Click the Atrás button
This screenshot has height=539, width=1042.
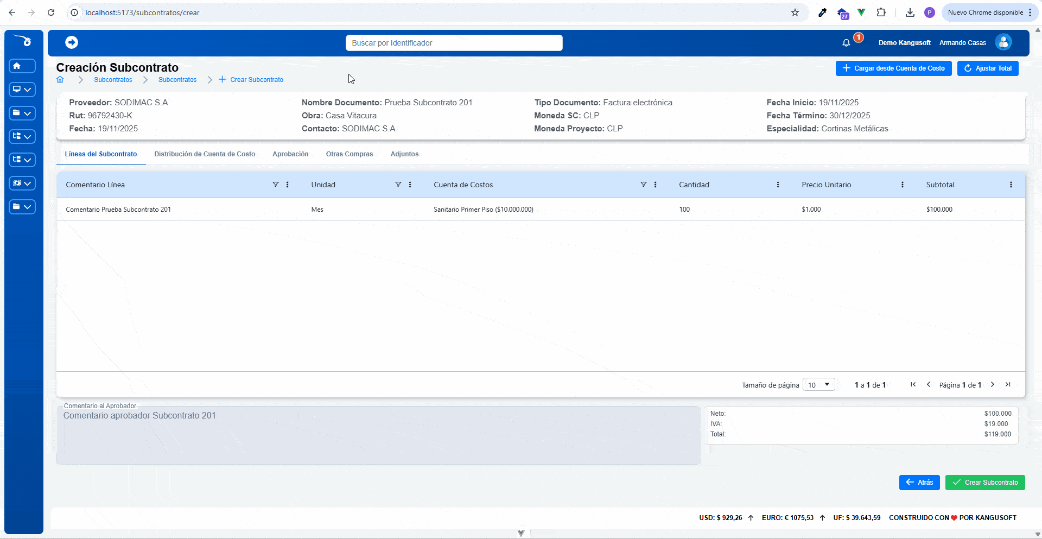(919, 483)
